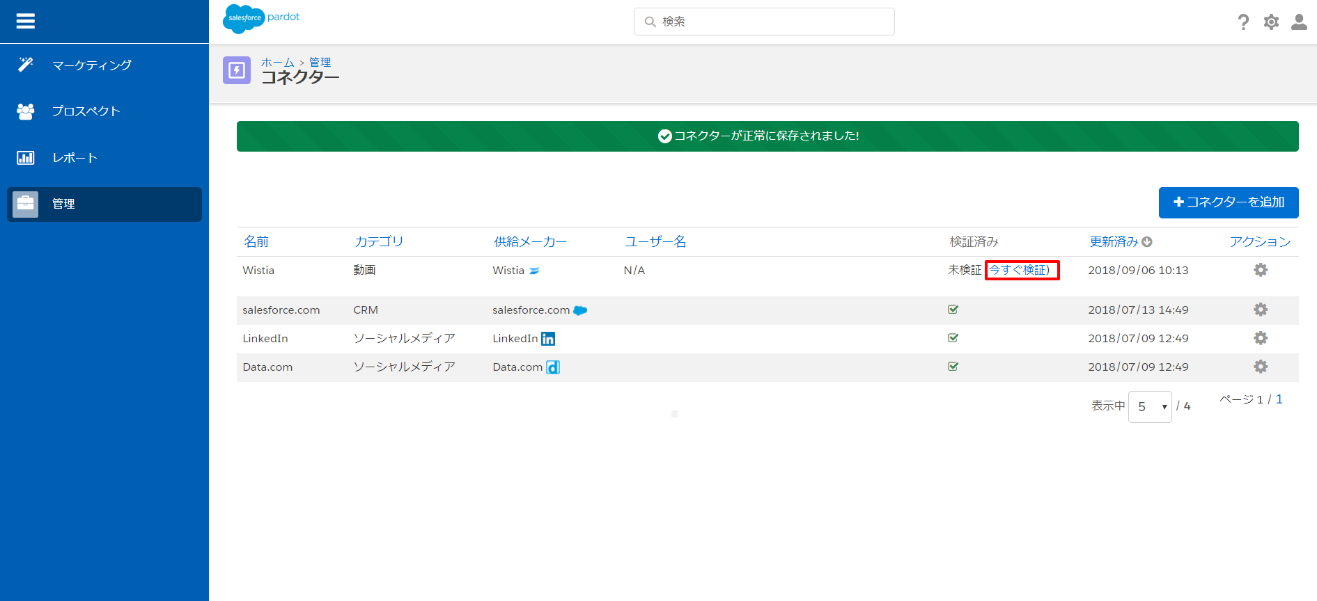The height and width of the screenshot is (601, 1317).
Task: Click the コネクターを追加 button
Action: (1228, 202)
